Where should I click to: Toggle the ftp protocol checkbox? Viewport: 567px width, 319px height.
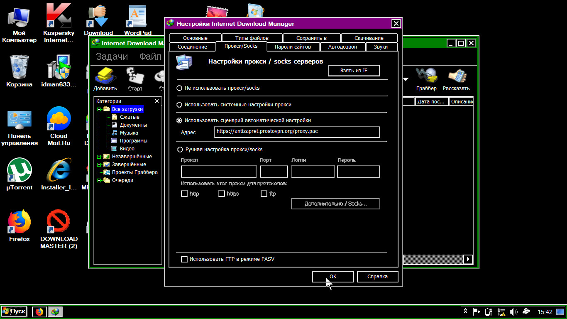(x=264, y=194)
